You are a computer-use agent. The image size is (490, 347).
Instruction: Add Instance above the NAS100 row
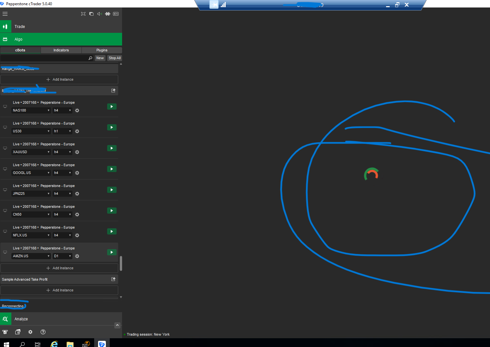pos(59,79)
